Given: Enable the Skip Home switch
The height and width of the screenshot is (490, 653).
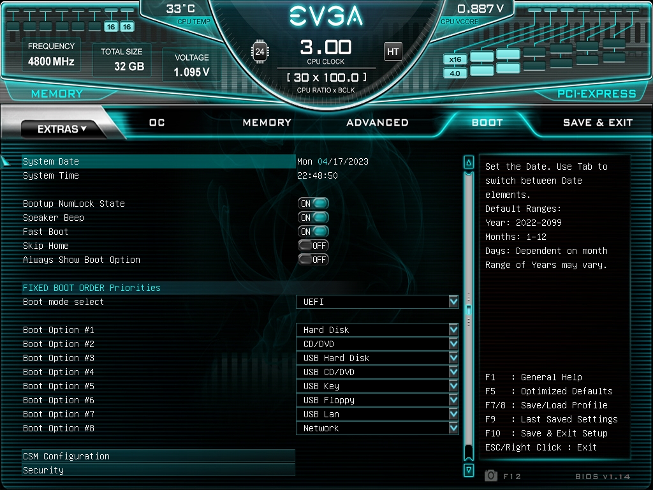Looking at the screenshot, I should 314,246.
